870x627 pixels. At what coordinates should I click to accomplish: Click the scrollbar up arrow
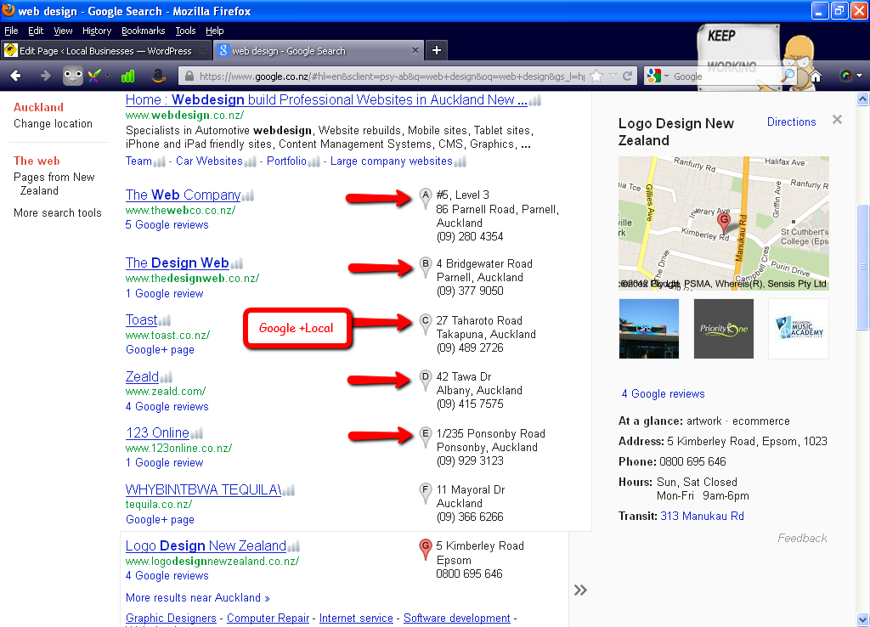coord(863,99)
